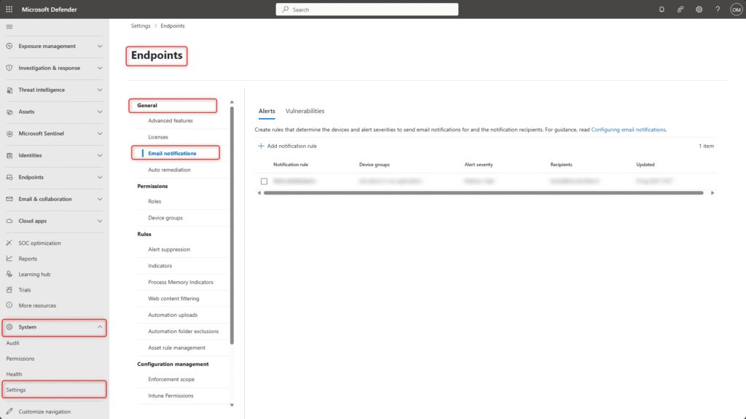The image size is (746, 419).
Task: Switch to the Vulnerabilities tab
Action: [305, 111]
